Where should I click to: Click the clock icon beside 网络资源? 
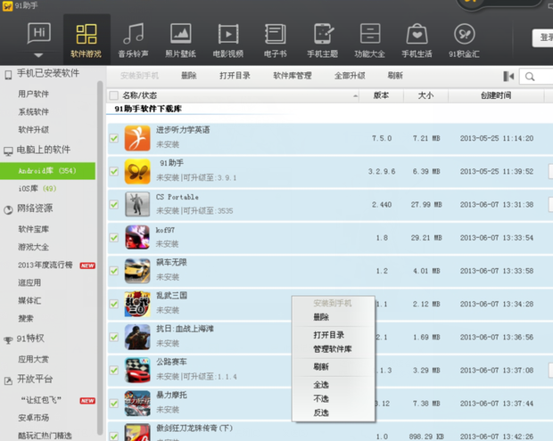coord(8,210)
